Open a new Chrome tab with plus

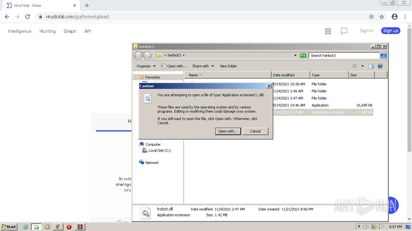click(87, 5)
